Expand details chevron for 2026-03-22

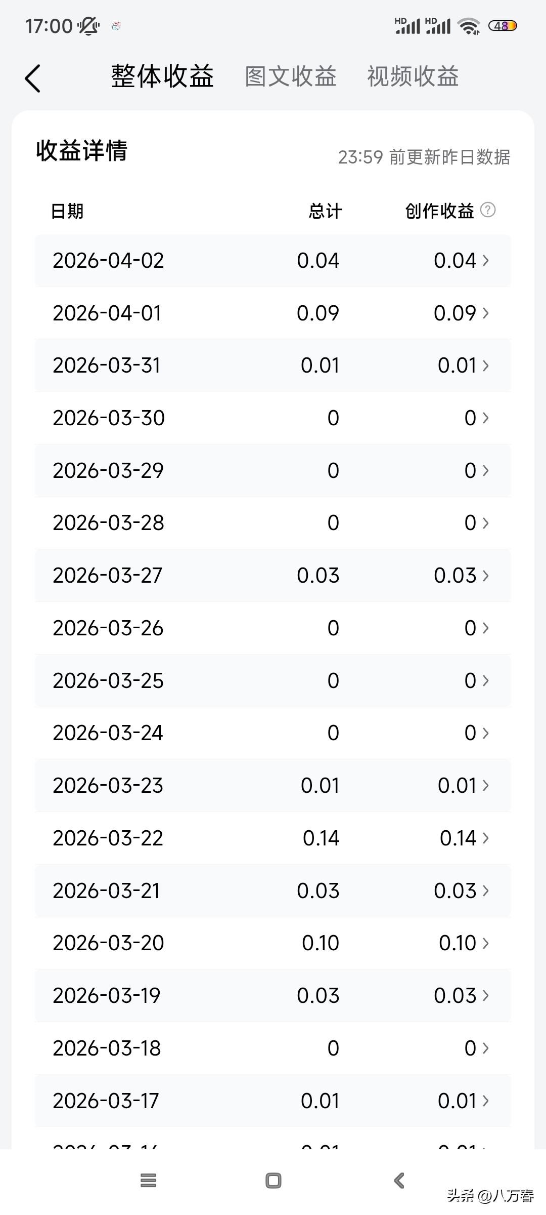(x=486, y=838)
